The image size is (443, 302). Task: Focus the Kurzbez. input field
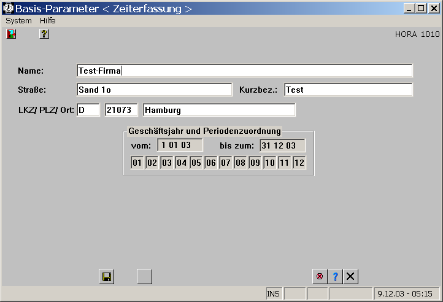click(x=348, y=90)
